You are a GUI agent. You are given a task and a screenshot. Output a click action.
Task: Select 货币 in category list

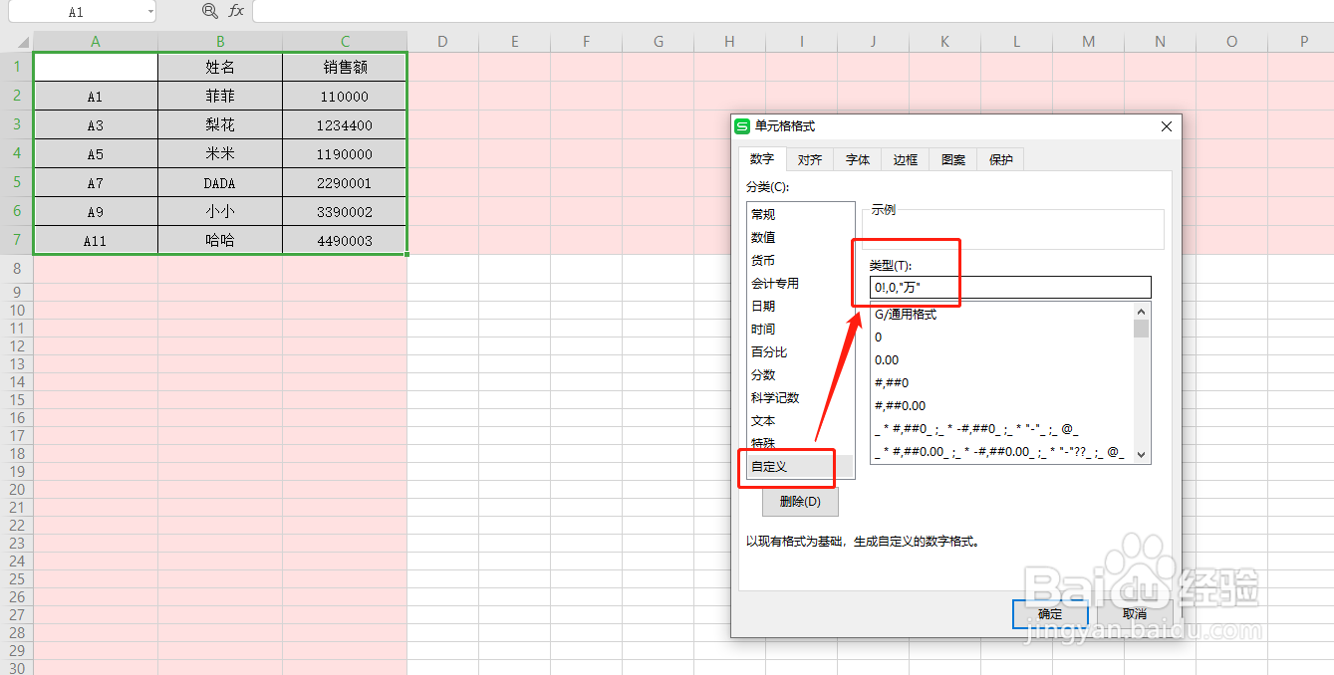(801, 260)
